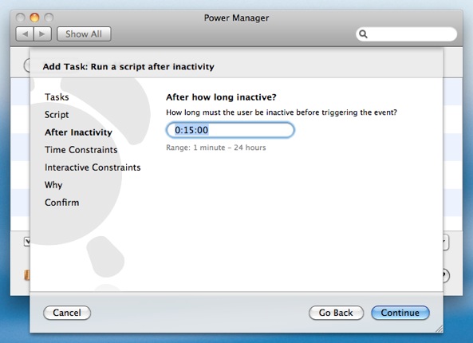Click the Go Back button
The height and width of the screenshot is (343, 473).
(x=336, y=313)
